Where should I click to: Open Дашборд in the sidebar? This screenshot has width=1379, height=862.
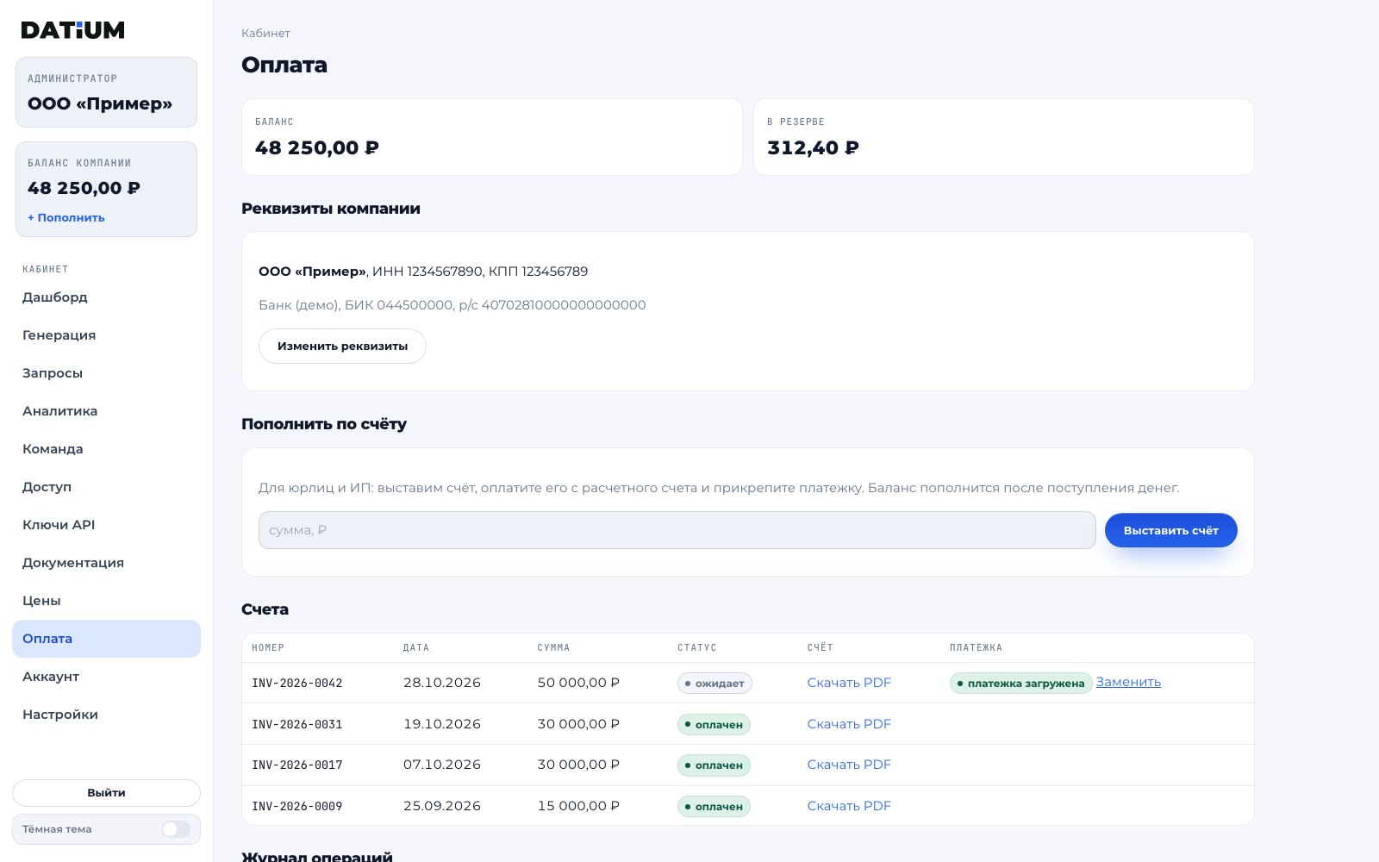(x=106, y=297)
